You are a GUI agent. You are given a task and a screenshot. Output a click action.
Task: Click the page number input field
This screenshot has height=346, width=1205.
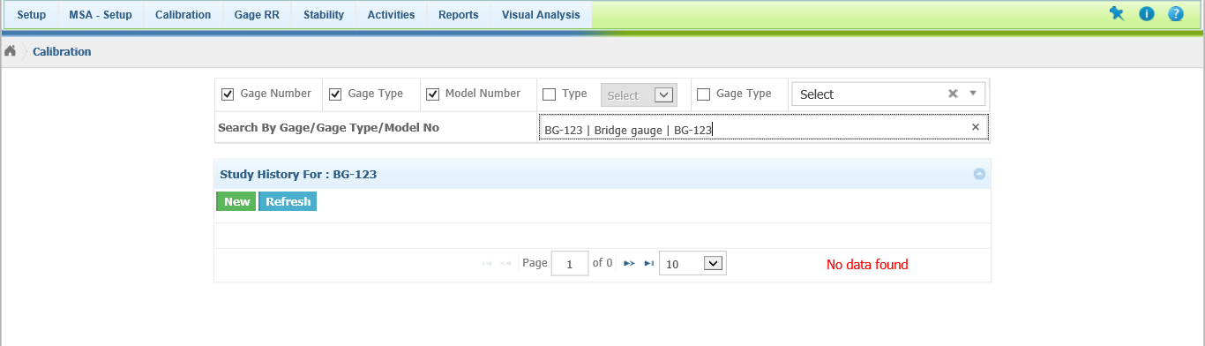point(570,263)
